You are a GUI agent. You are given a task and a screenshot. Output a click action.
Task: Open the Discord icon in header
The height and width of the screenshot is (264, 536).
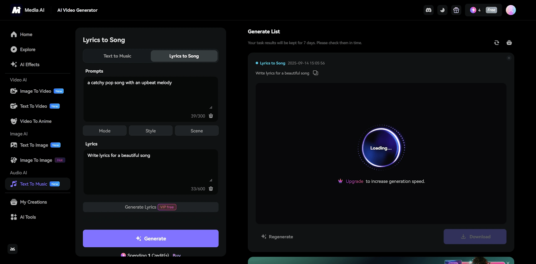coord(428,10)
